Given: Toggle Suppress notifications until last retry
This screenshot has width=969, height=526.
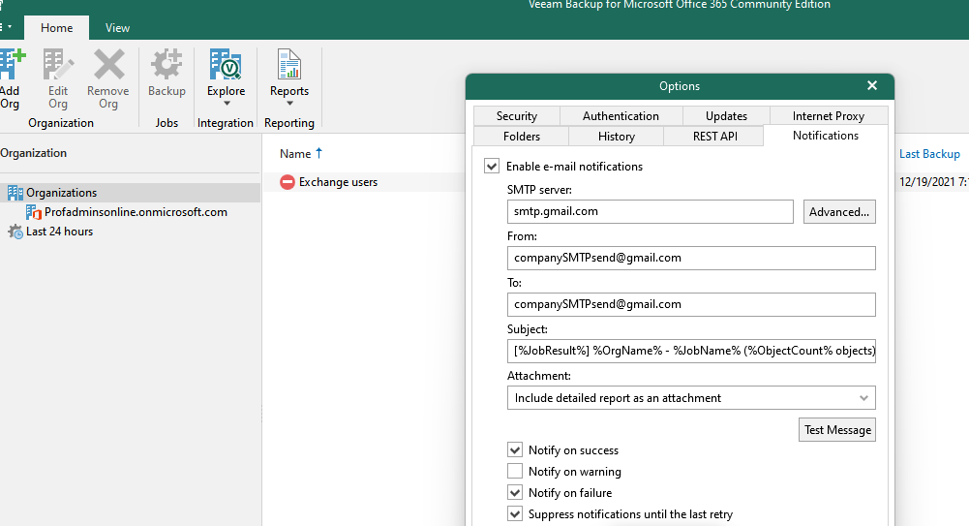Looking at the screenshot, I should pyautogui.click(x=515, y=513).
